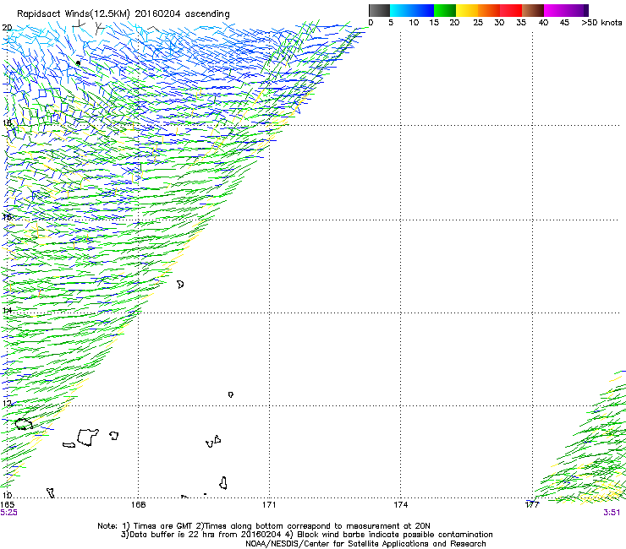Click the latitude label '14'

pos(7,310)
